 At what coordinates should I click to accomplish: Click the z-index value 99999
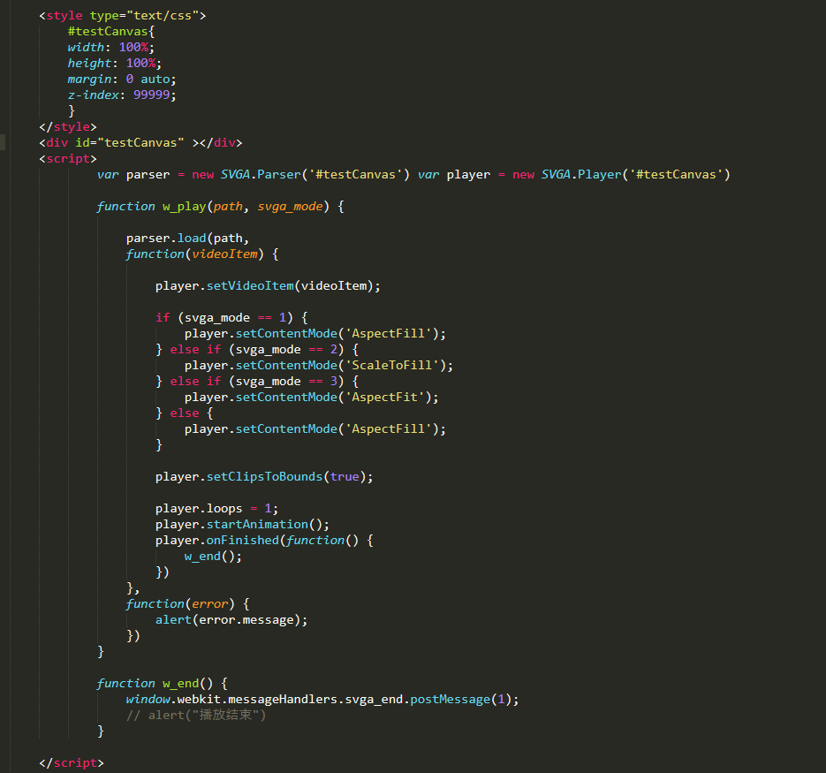[155, 95]
